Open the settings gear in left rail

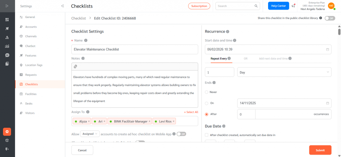pos(7,132)
